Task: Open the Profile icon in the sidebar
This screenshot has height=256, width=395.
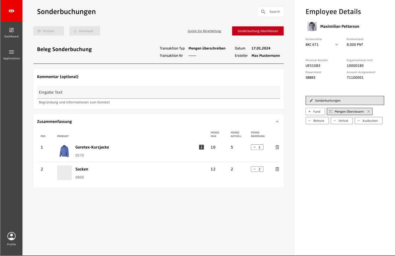Action: click(x=11, y=238)
